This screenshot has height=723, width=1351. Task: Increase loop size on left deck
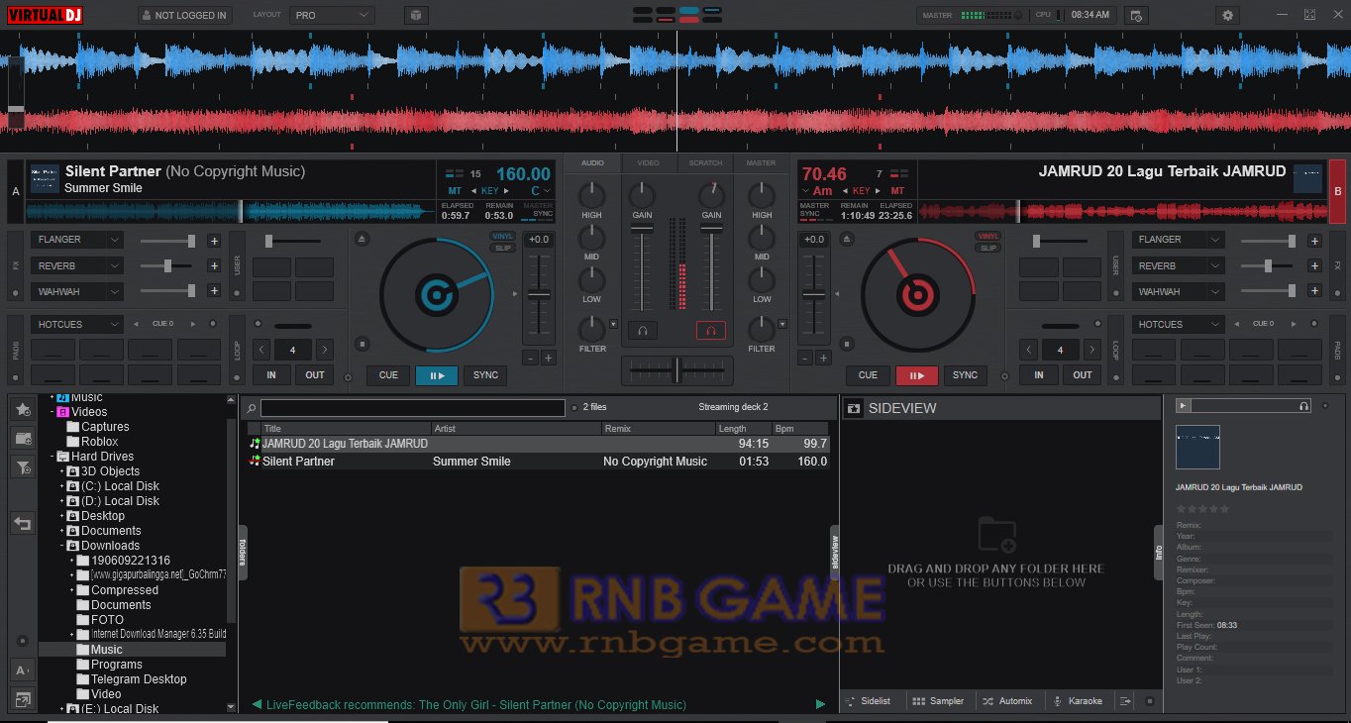pos(325,350)
